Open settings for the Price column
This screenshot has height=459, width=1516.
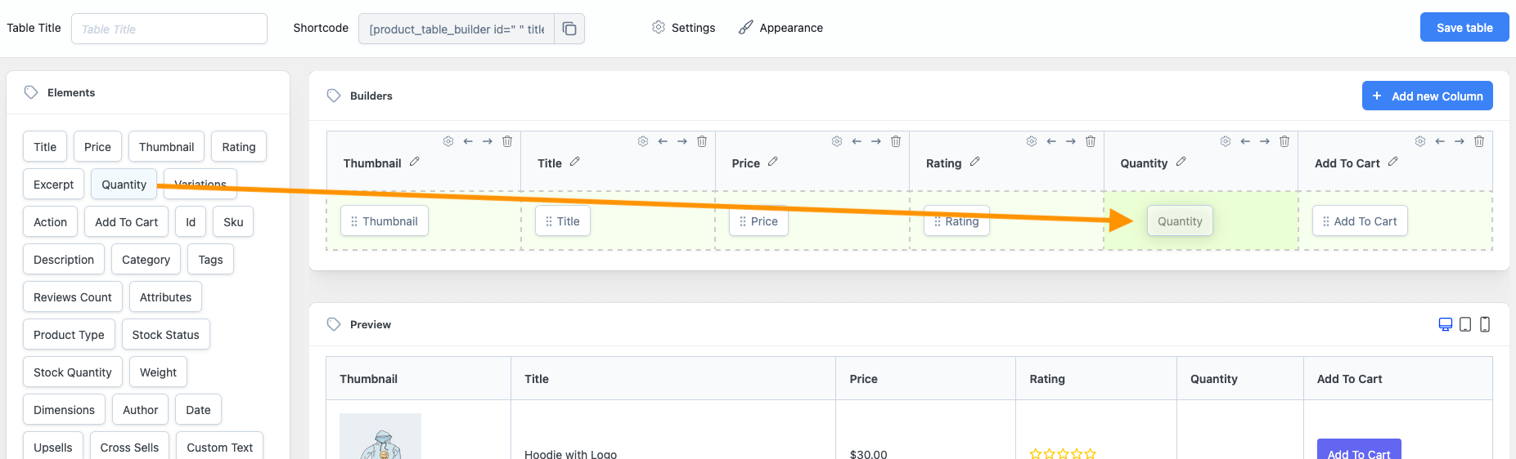(837, 141)
